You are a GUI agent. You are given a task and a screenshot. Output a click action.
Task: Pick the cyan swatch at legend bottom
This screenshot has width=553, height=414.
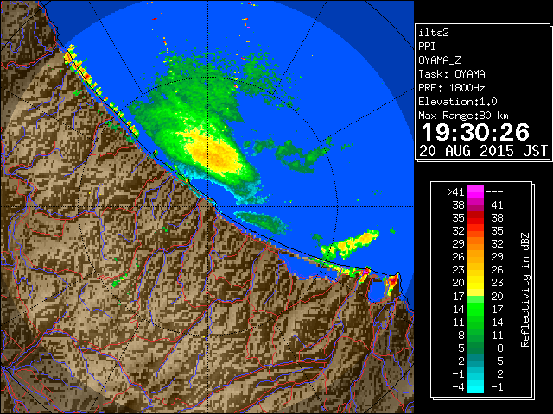click(x=475, y=386)
